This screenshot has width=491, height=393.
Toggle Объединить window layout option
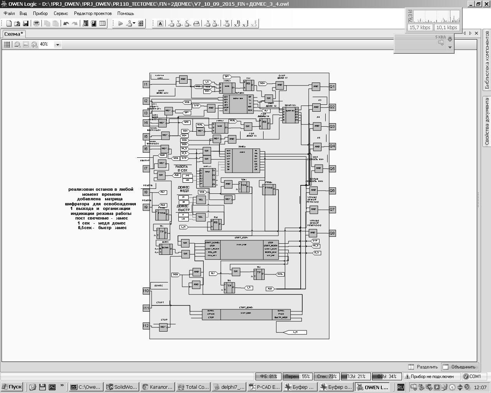point(460,367)
